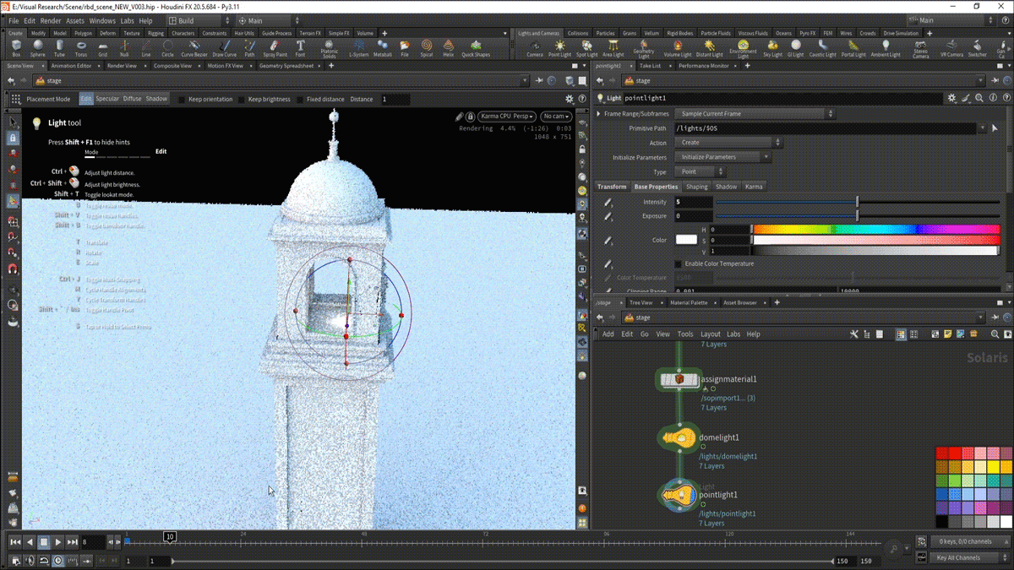Create a Point Light from the shelf
The height and width of the screenshot is (570, 1014).
559,47
